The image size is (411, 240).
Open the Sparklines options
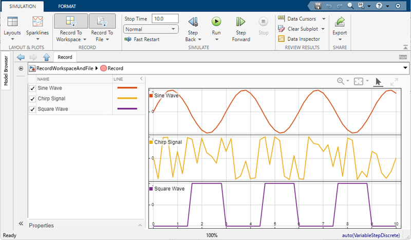[x=38, y=22]
